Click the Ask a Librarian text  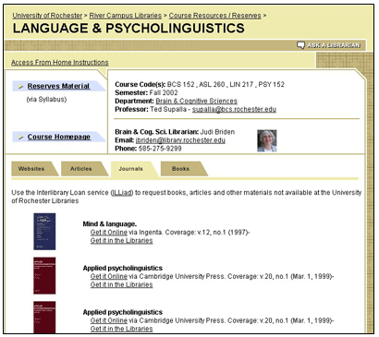[x=334, y=45]
